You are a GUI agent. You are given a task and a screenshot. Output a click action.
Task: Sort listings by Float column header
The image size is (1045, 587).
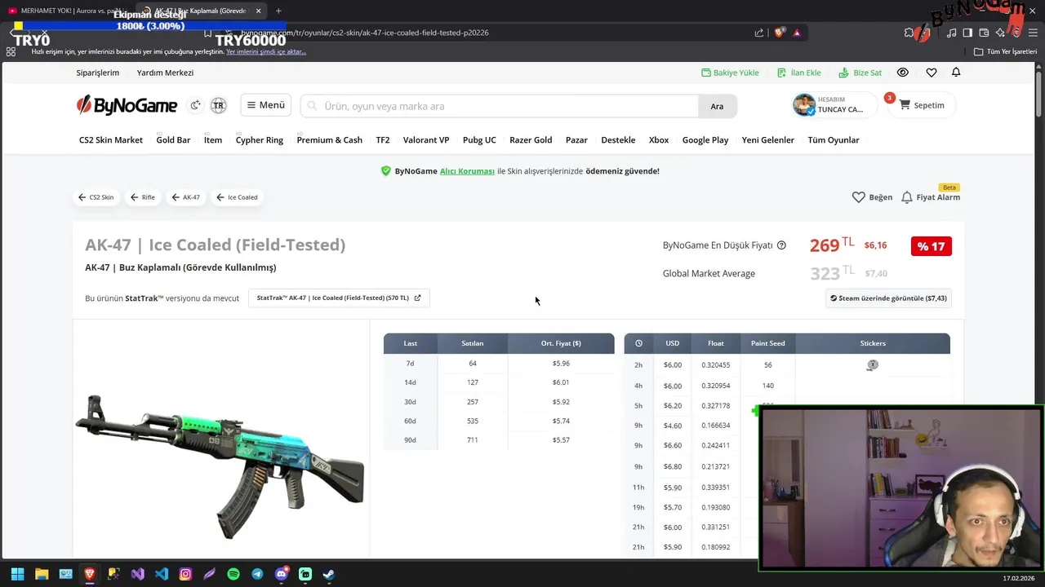pyautogui.click(x=716, y=343)
